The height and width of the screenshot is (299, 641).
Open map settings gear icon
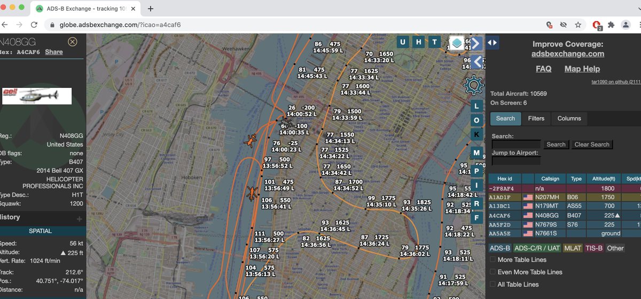click(x=473, y=85)
